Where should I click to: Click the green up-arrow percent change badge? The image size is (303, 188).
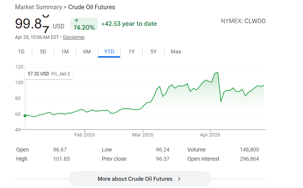84,24
